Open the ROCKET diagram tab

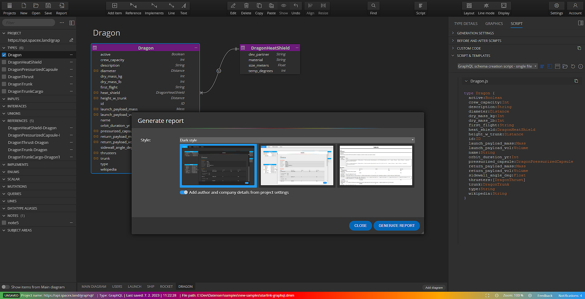point(166,286)
